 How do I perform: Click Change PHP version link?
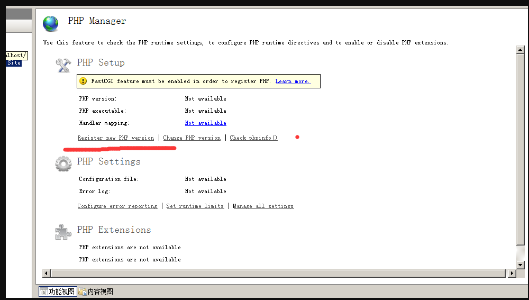point(191,138)
